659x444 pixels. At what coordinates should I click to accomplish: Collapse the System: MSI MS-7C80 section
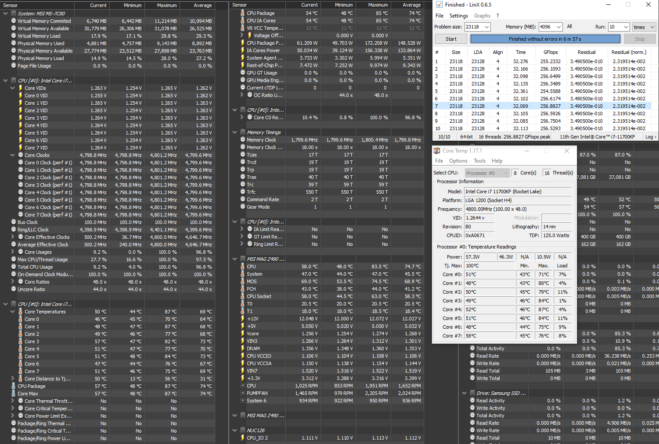pos(6,14)
